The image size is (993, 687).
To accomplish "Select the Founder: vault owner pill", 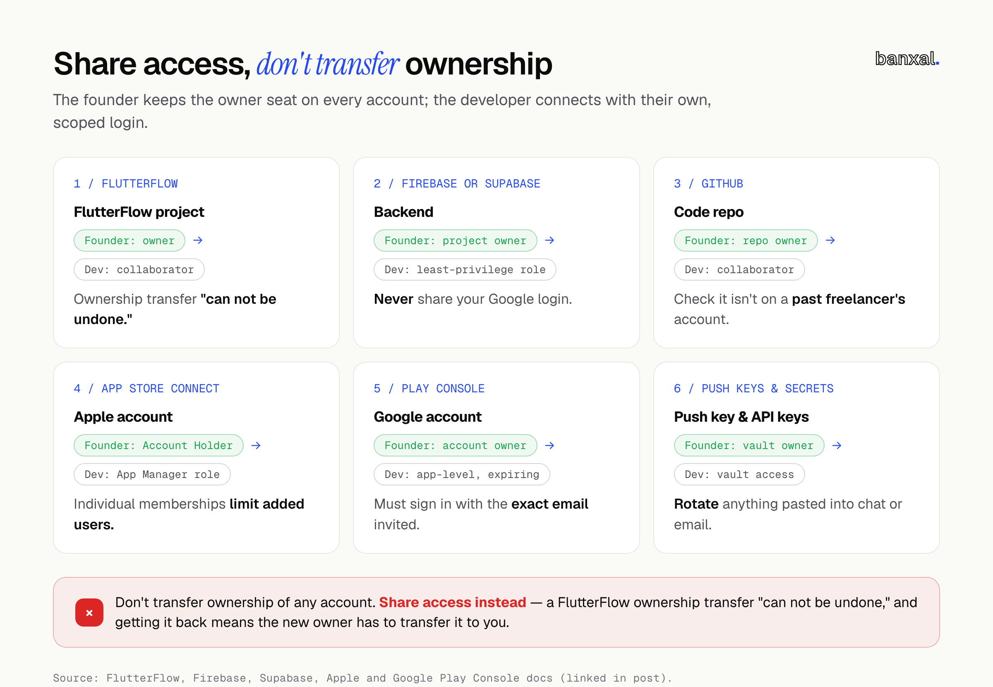I will click(x=749, y=445).
